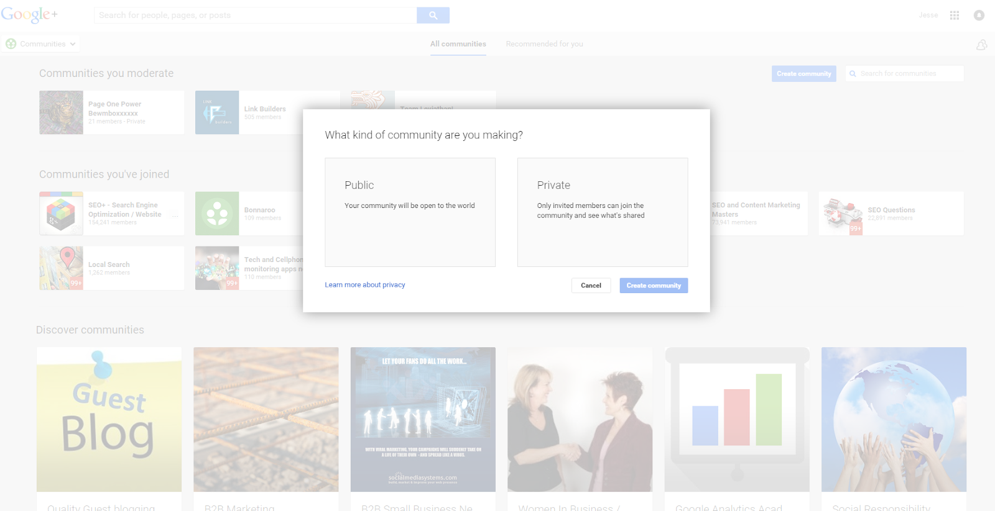Confirm with the dialog's Create community button
Image resolution: width=995 pixels, height=511 pixels.
(x=654, y=286)
